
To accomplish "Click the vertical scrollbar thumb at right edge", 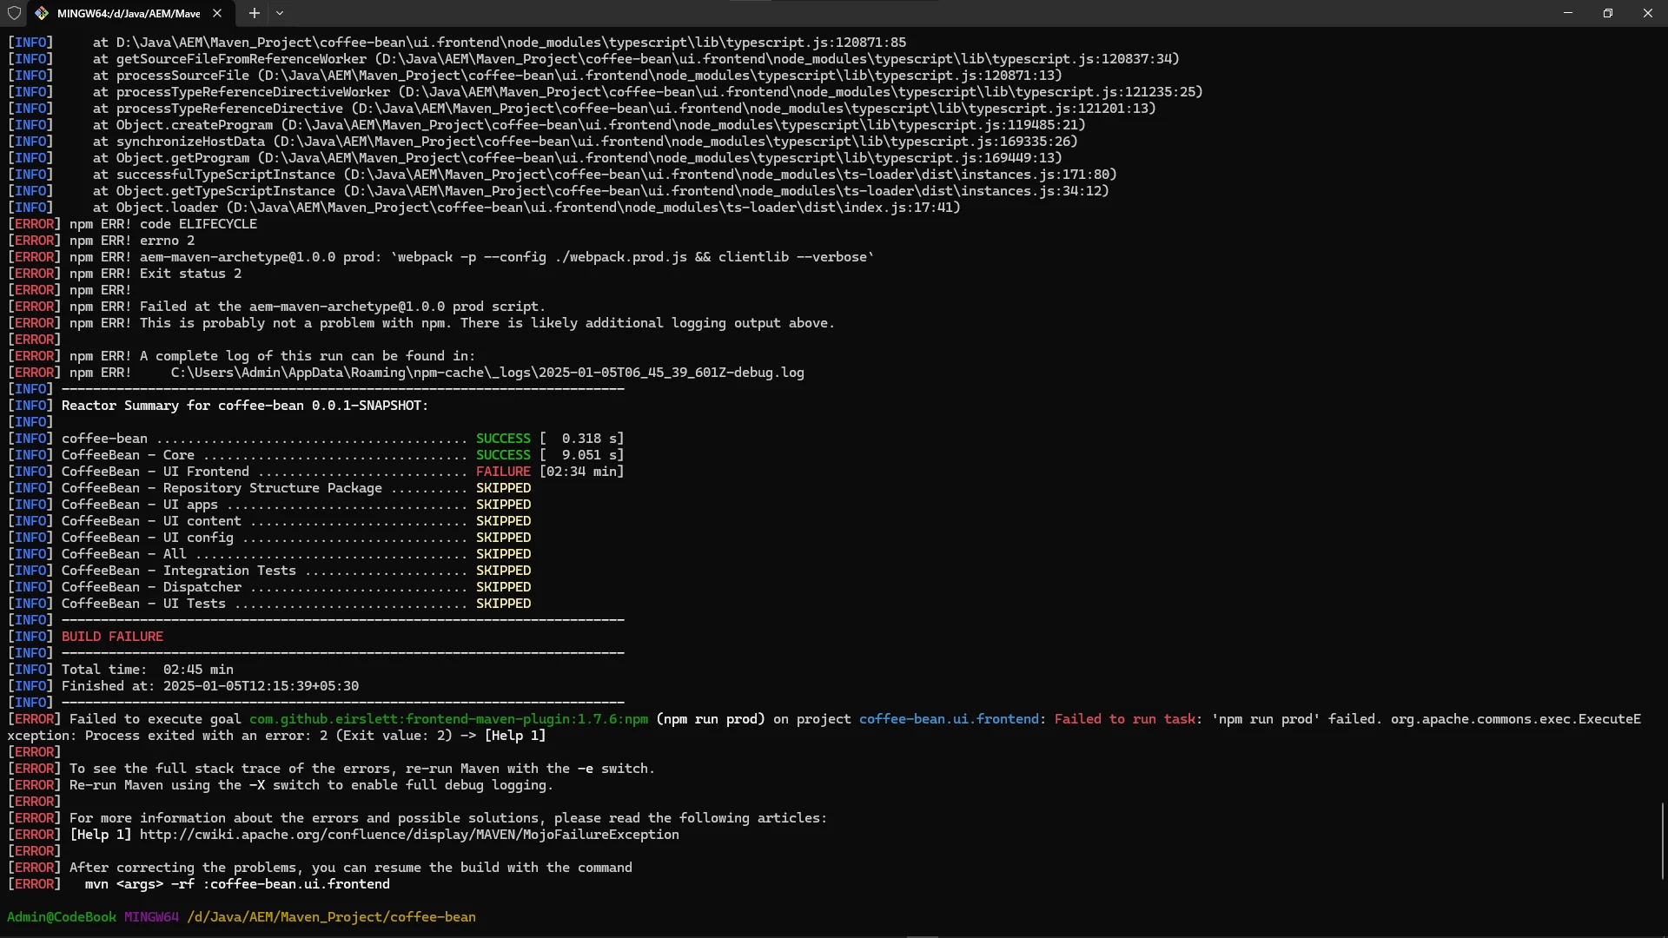I will 1662,840.
